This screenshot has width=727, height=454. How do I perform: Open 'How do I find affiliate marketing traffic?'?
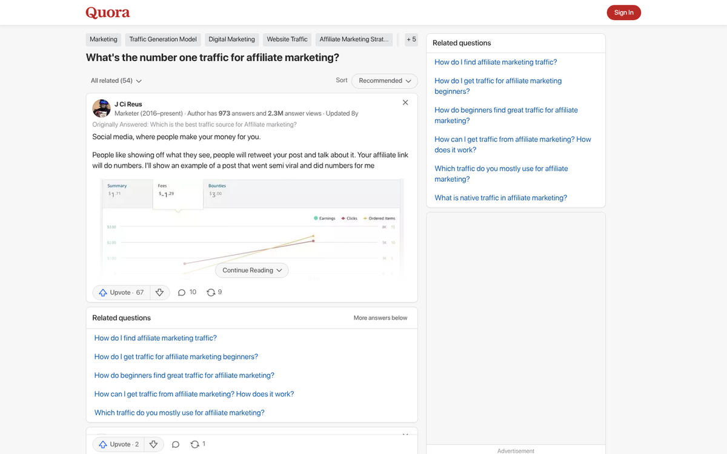pos(496,62)
